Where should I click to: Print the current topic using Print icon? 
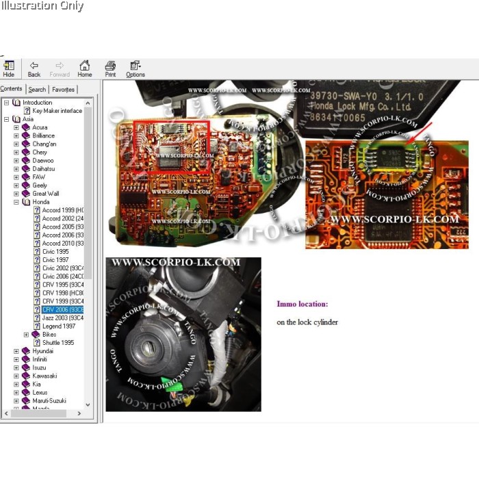(x=110, y=66)
